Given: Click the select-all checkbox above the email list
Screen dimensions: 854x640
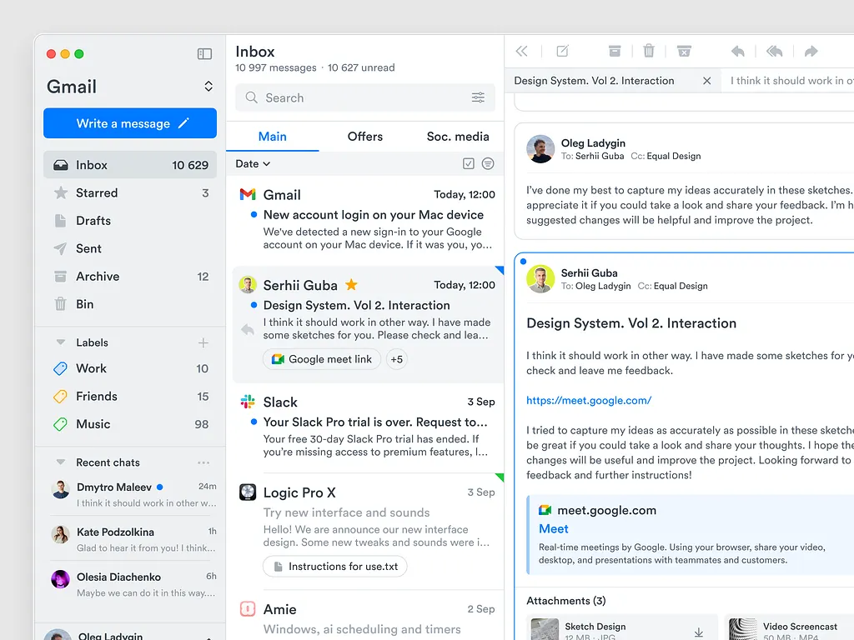Looking at the screenshot, I should pyautogui.click(x=469, y=163).
